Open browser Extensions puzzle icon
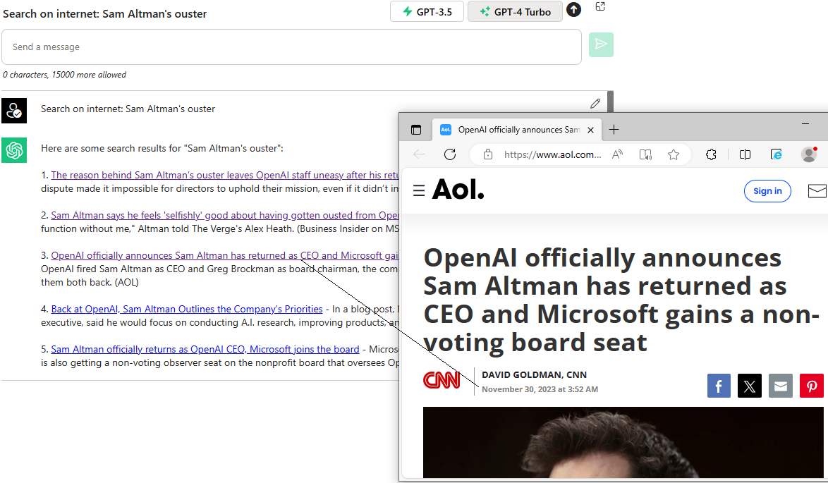This screenshot has height=483, width=828. [x=712, y=154]
